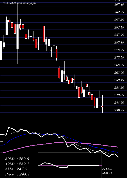The image size is (127, 178).
Task: Click the Price : 243.7 readout
Action: tap(18, 174)
